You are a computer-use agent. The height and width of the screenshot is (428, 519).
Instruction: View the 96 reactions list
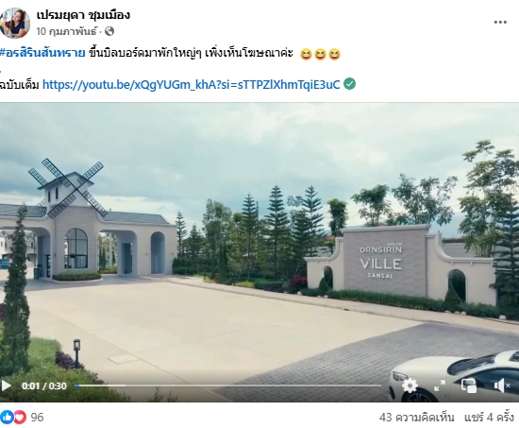(37, 417)
